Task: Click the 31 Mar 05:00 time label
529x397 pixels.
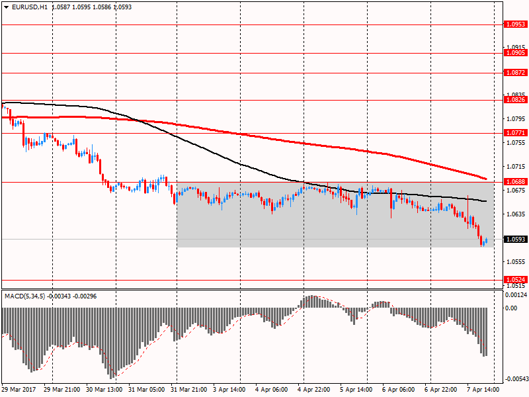Action: (147, 390)
